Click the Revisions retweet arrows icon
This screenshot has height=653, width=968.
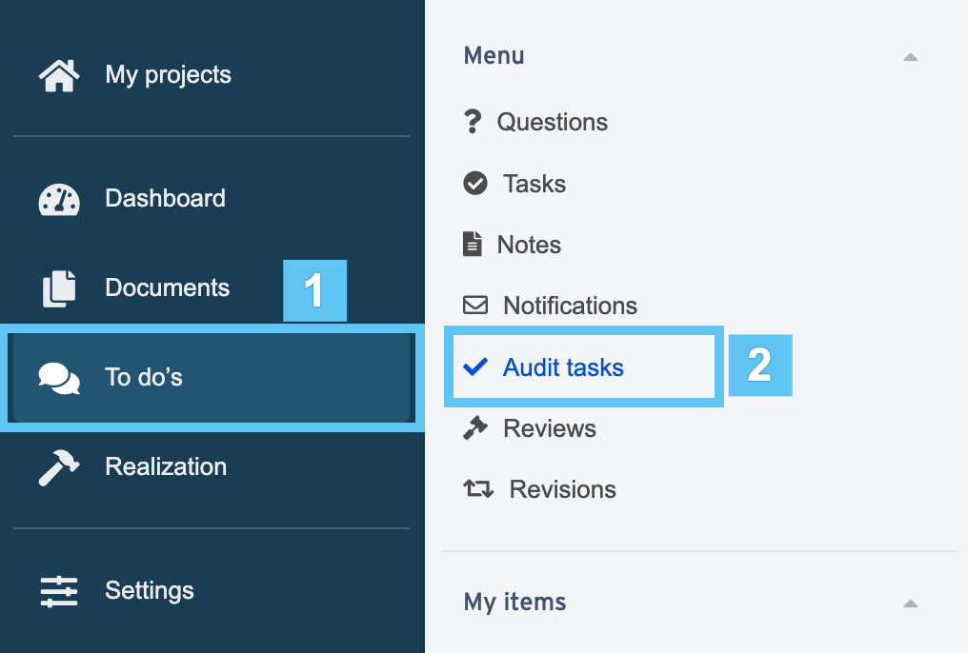(478, 488)
